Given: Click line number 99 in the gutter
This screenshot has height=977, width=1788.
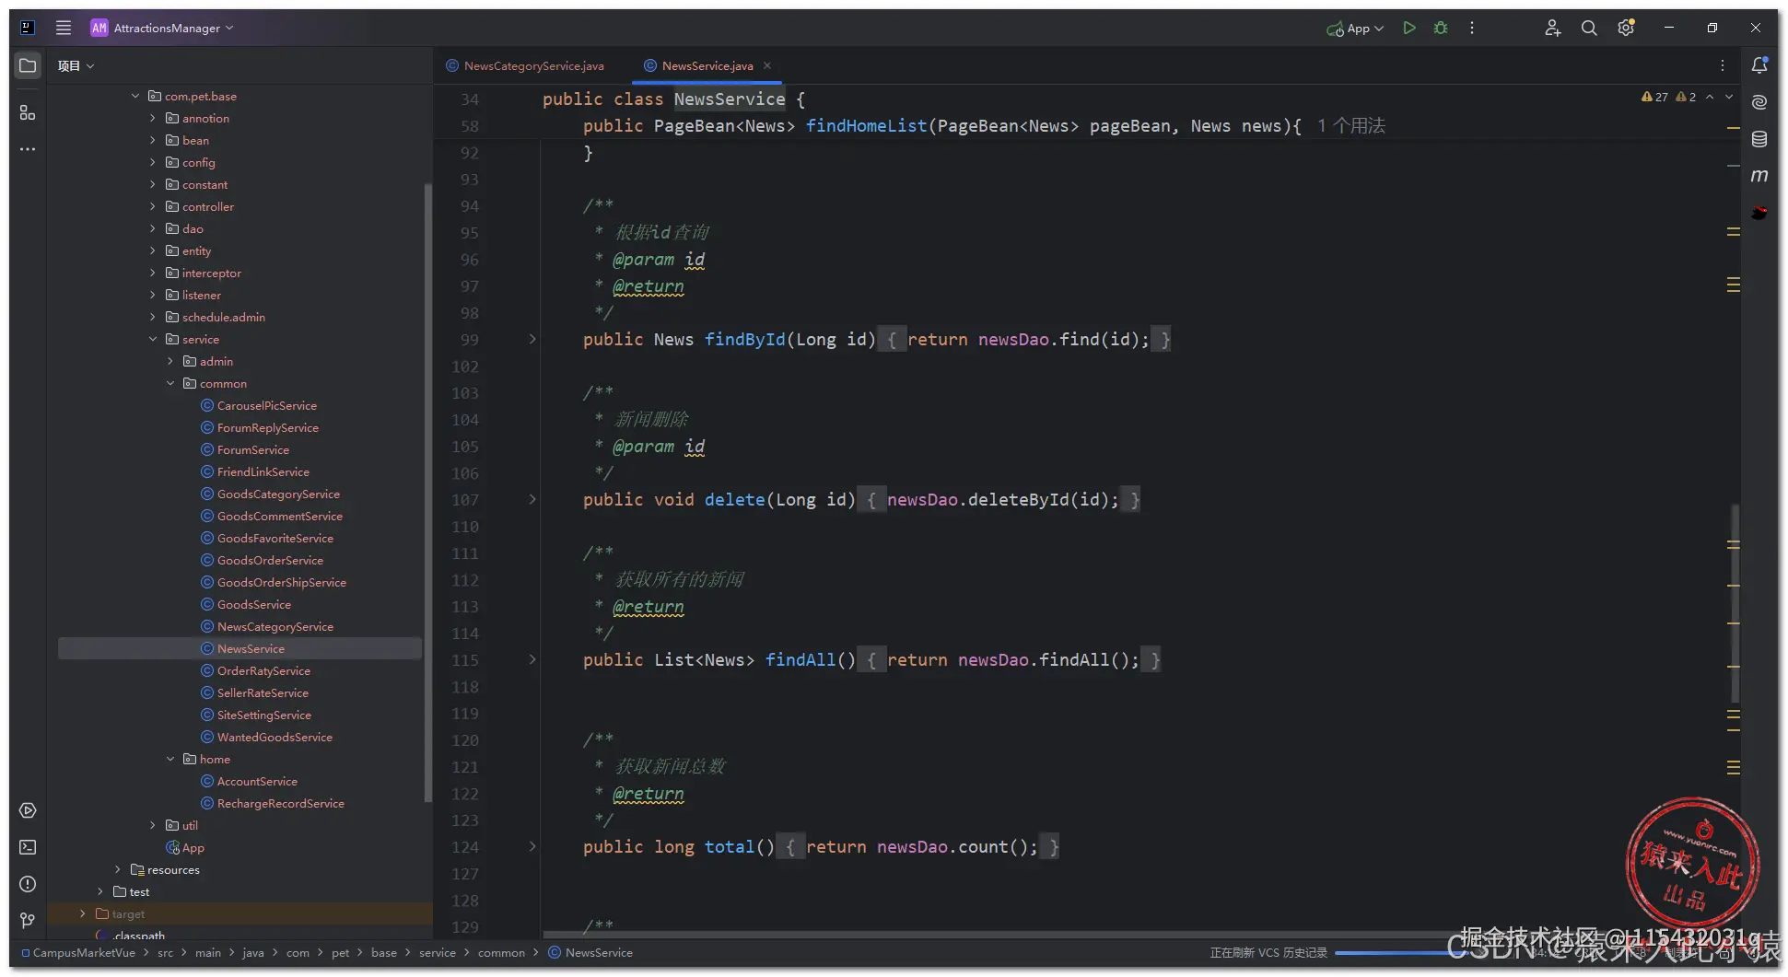Looking at the screenshot, I should pos(469,339).
